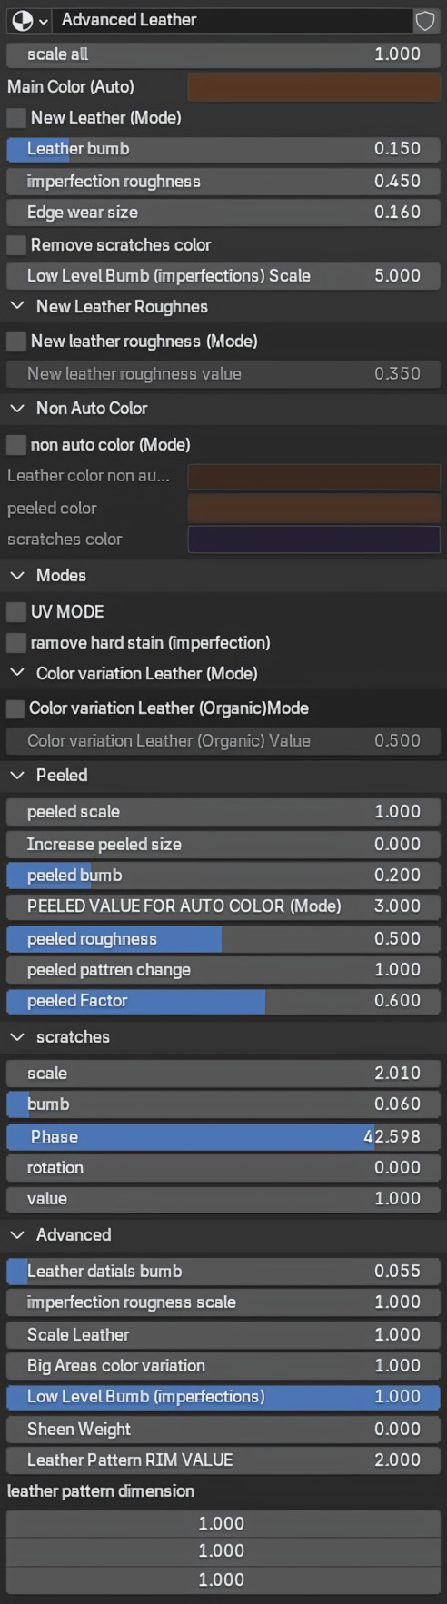The image size is (447, 1604).
Task: Collapse the Advanced section
Action: coord(16,1235)
